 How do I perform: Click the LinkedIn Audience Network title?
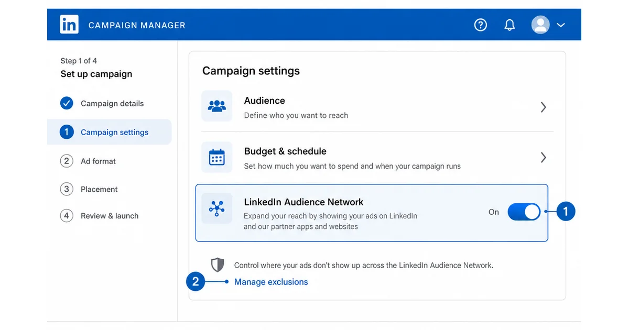304,202
